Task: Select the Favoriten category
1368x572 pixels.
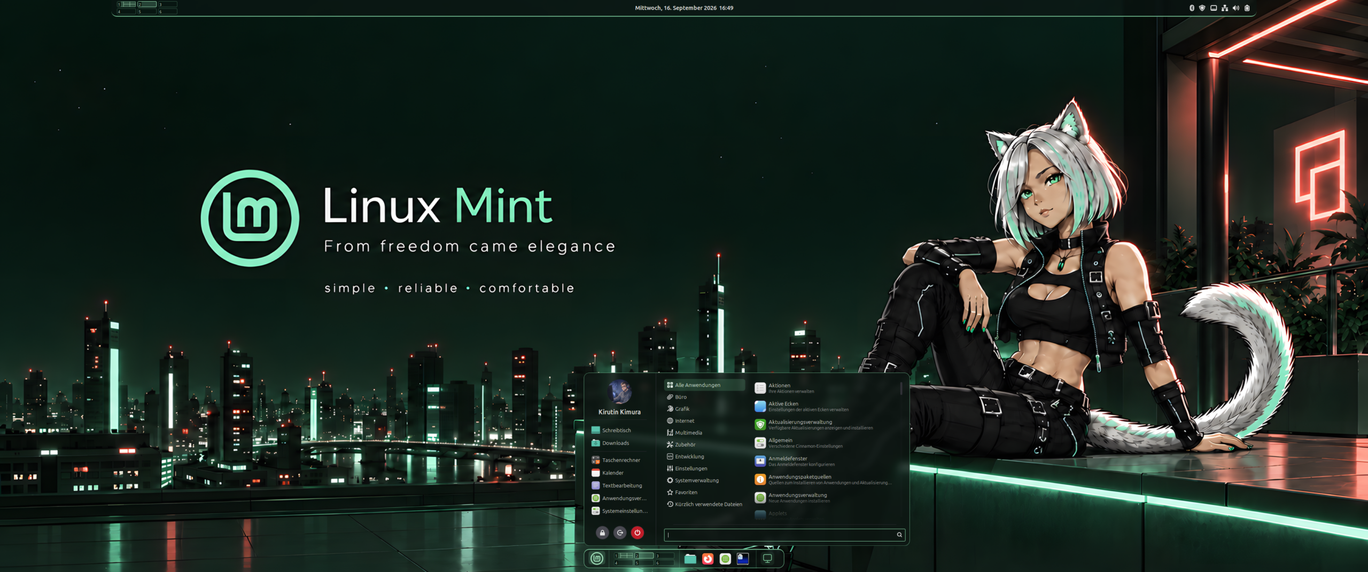Action: coord(704,492)
